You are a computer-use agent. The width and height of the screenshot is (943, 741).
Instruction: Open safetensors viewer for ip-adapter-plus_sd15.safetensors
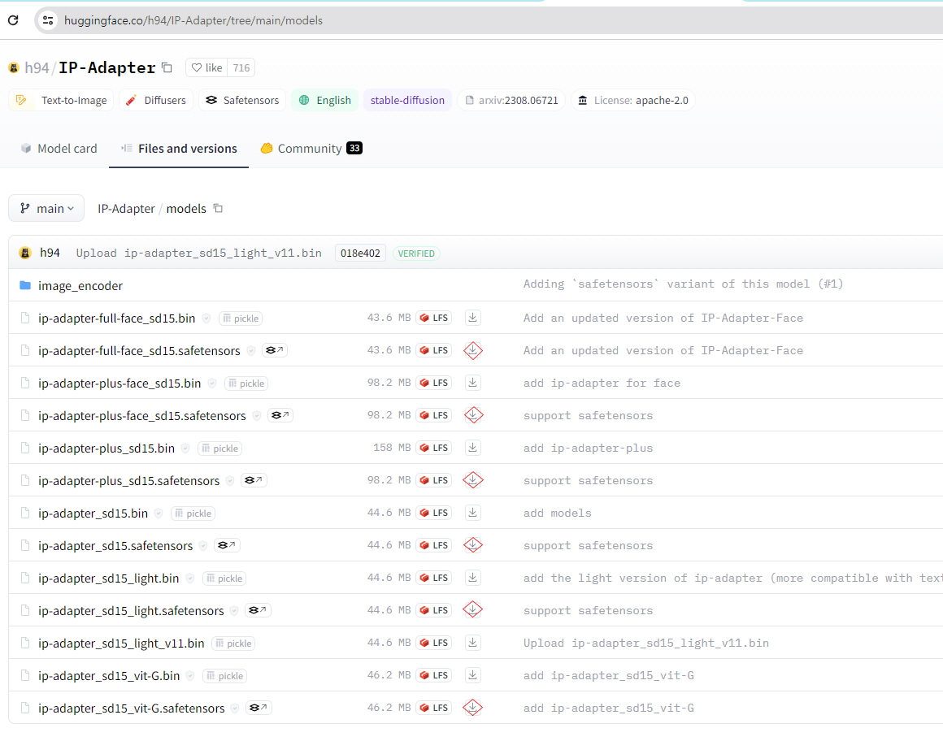click(x=254, y=480)
